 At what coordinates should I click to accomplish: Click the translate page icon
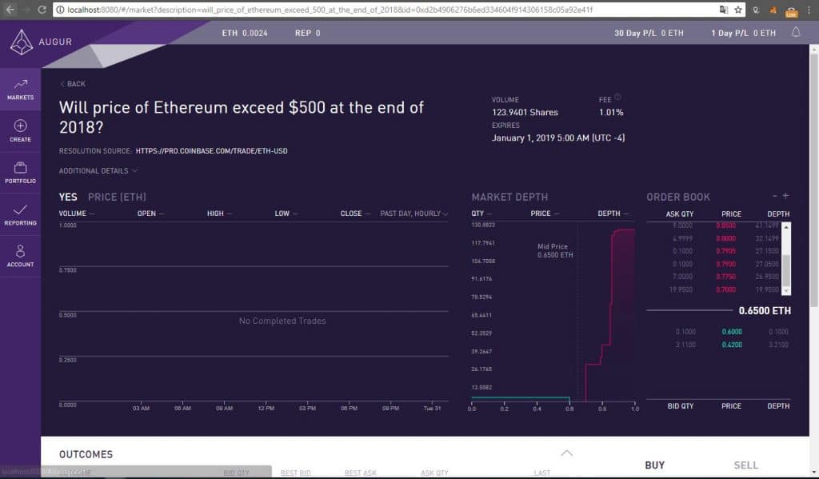(x=723, y=10)
